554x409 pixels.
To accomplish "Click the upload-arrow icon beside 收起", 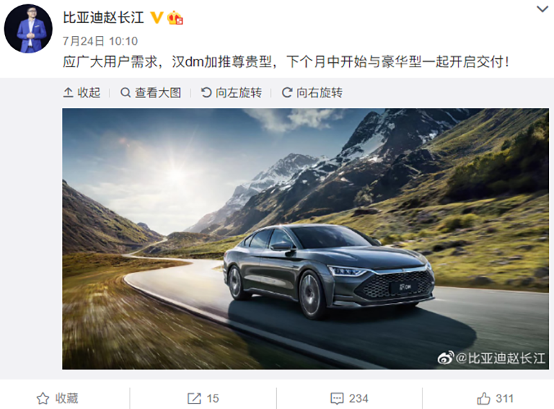I will coord(68,93).
